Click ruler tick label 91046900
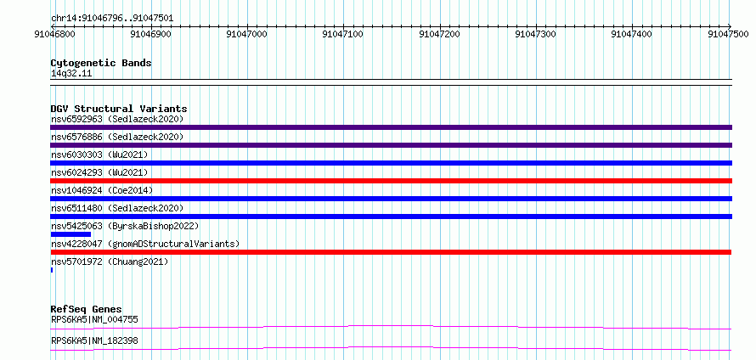The width and height of the screenshot is (756, 360). point(151,34)
